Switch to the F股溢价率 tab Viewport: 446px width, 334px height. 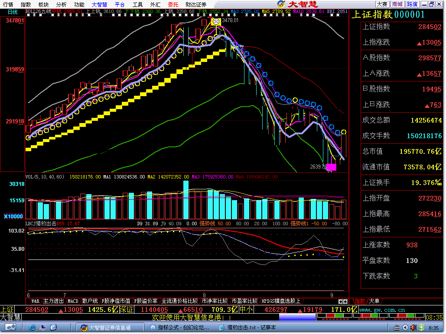point(146,302)
